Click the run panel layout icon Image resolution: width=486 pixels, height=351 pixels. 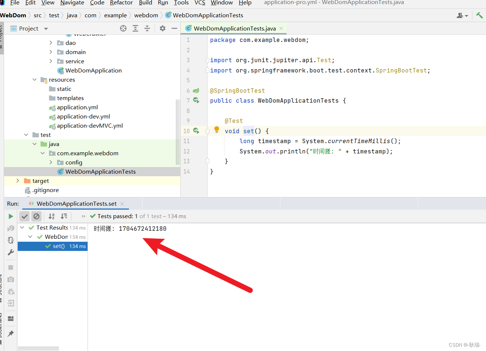click(11, 319)
